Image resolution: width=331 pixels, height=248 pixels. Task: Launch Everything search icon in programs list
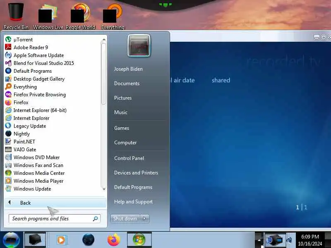8,87
